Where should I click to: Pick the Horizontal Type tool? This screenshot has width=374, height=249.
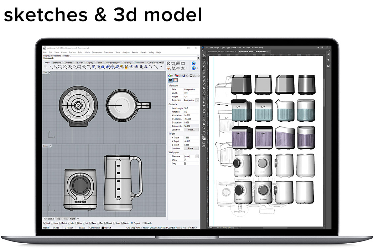203,113
